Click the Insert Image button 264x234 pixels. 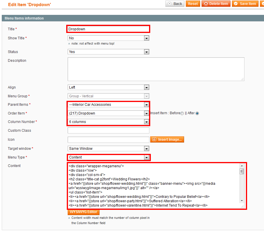[x=167, y=140]
